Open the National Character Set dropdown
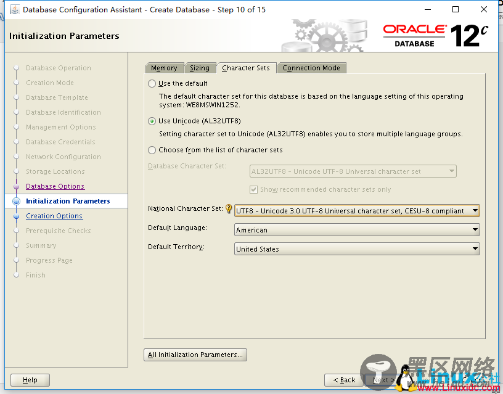 357,211
